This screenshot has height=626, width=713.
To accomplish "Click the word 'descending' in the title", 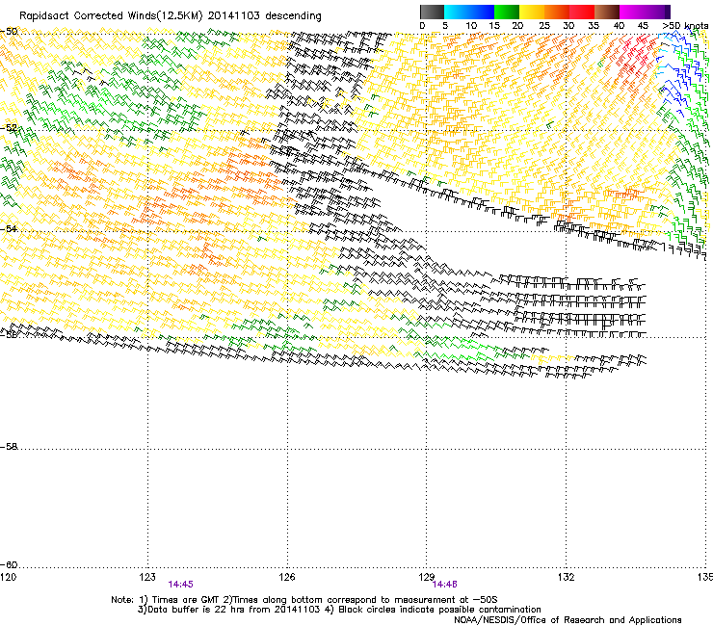I will pos(293,16).
